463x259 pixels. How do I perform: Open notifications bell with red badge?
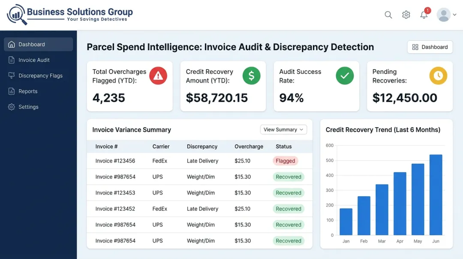coord(424,14)
